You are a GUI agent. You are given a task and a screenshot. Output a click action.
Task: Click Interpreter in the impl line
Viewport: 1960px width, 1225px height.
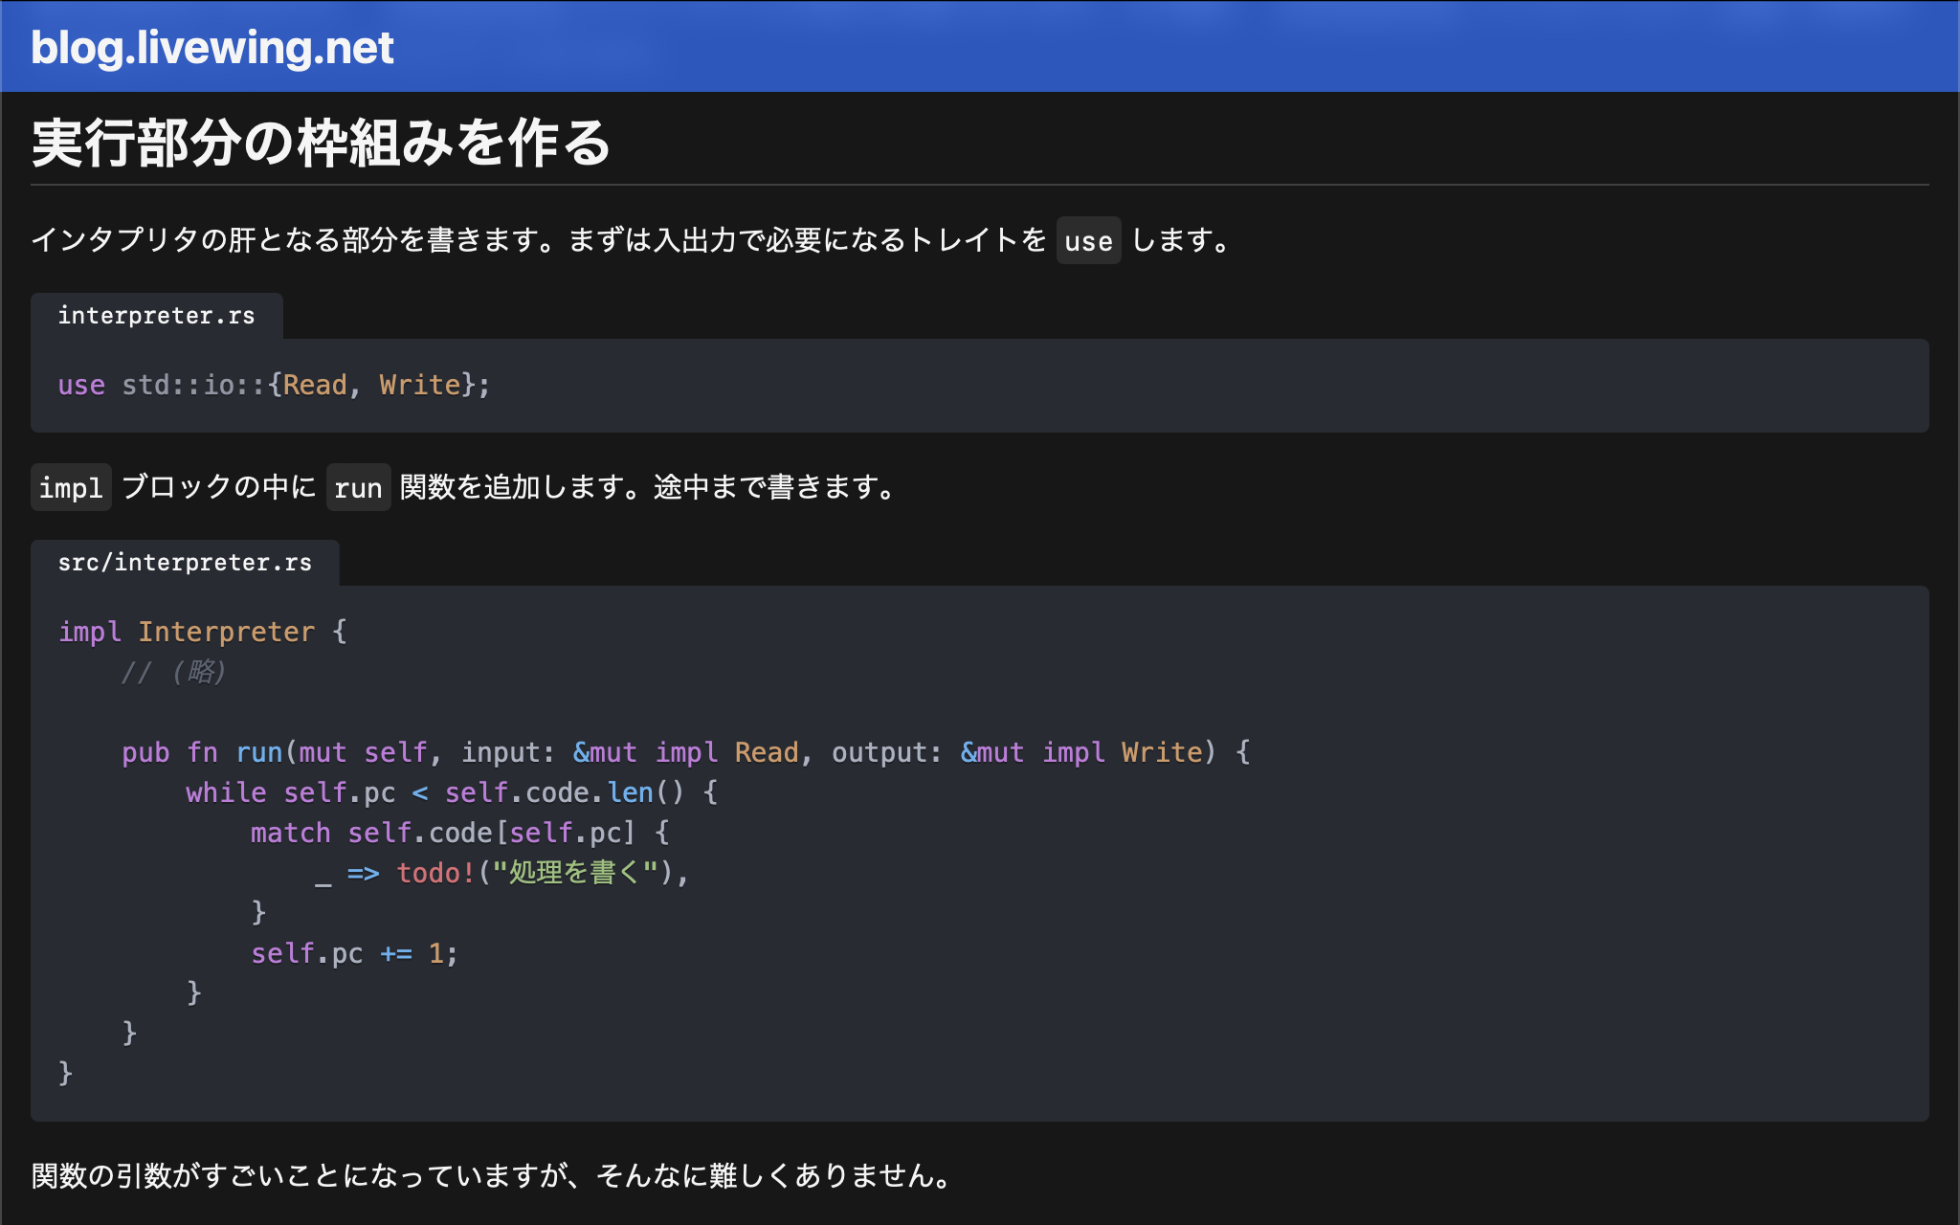coord(226,632)
